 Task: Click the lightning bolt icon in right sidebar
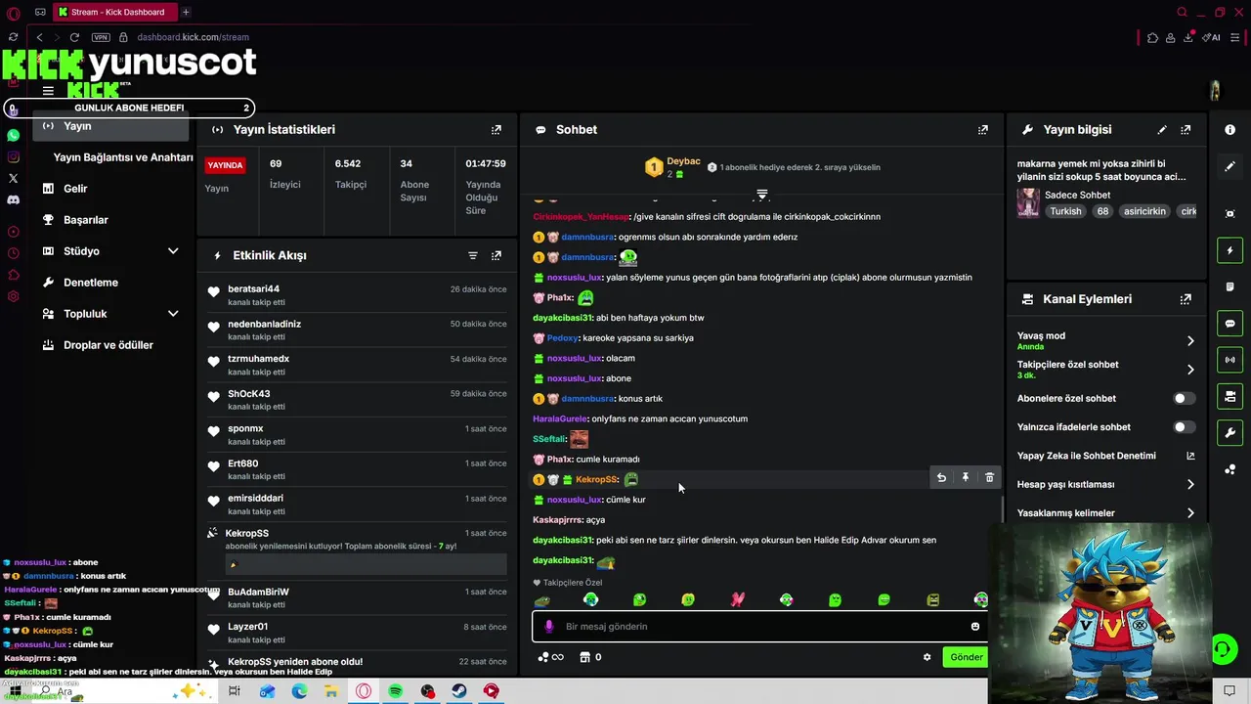pos(1229,251)
